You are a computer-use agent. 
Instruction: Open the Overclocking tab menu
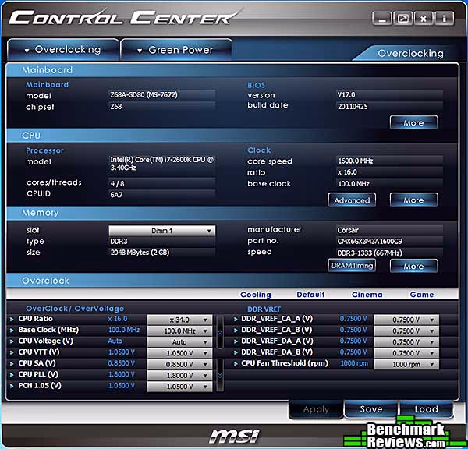(x=62, y=50)
